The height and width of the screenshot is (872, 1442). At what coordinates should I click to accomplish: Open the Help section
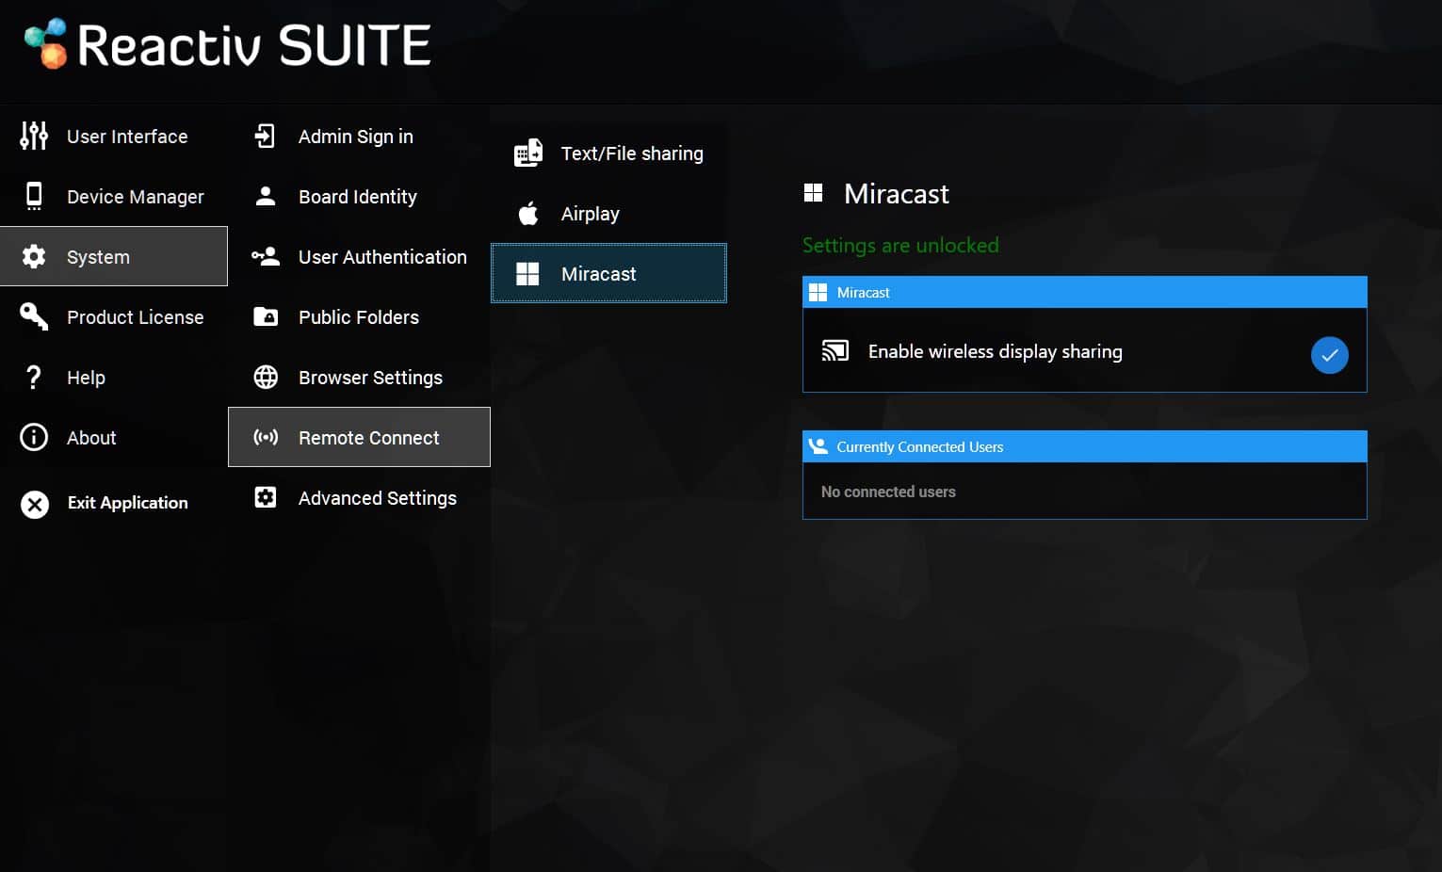114,377
